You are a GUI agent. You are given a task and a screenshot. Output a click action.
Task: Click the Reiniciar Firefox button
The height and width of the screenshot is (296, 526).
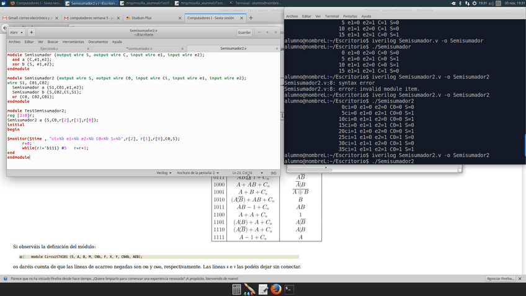point(501,279)
